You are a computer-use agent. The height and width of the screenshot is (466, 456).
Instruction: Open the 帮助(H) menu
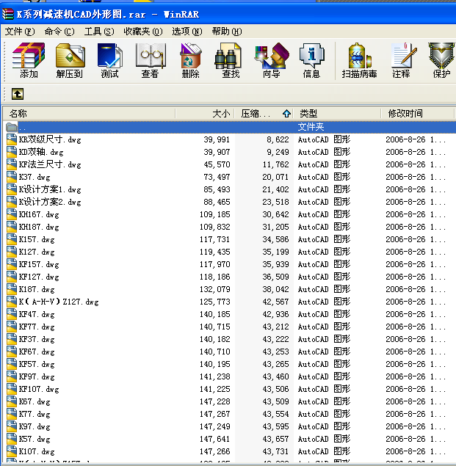pyautogui.click(x=227, y=32)
